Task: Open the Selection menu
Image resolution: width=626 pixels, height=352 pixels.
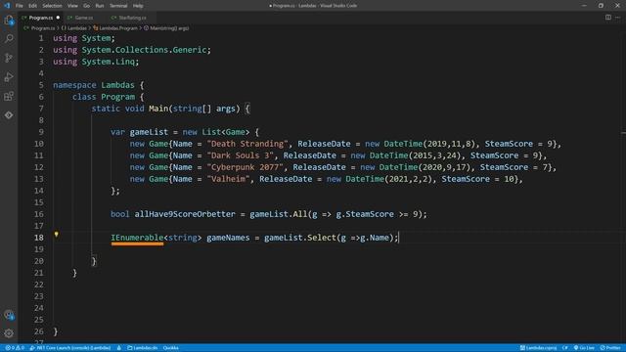Action: click(52, 6)
